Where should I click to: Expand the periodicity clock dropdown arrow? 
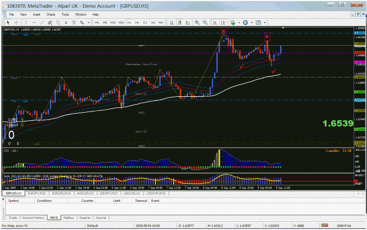pyautogui.click(x=252, y=23)
